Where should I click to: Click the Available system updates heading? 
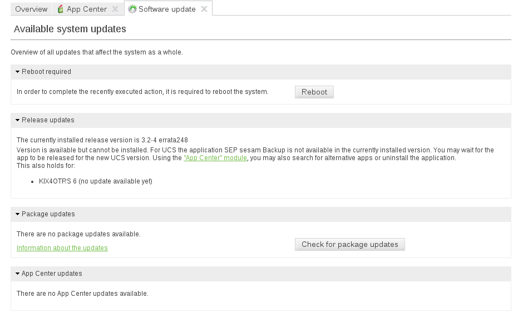click(x=70, y=29)
